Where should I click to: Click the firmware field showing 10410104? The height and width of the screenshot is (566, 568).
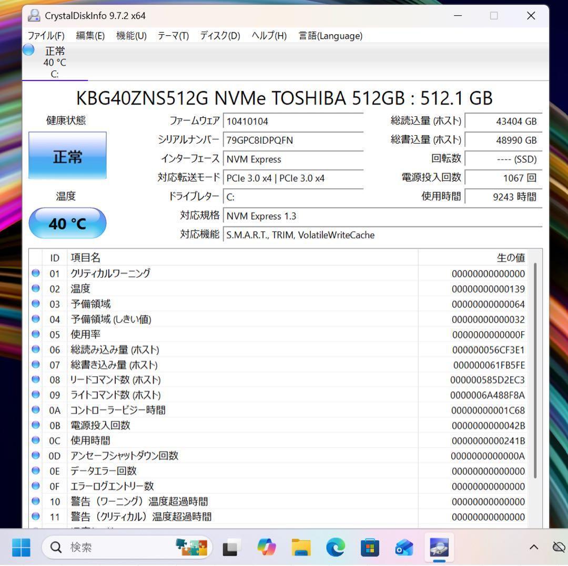[293, 121]
